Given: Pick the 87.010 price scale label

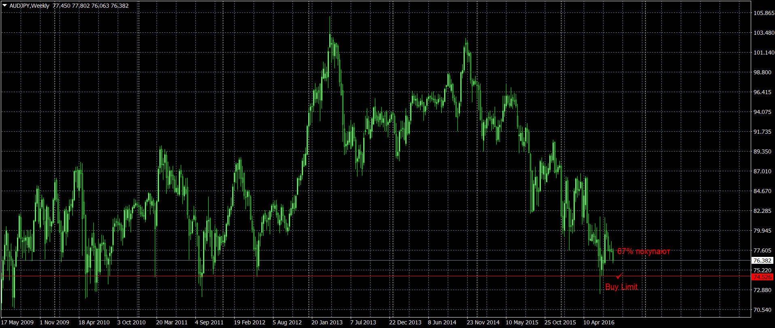Looking at the screenshot, I should pos(762,171).
